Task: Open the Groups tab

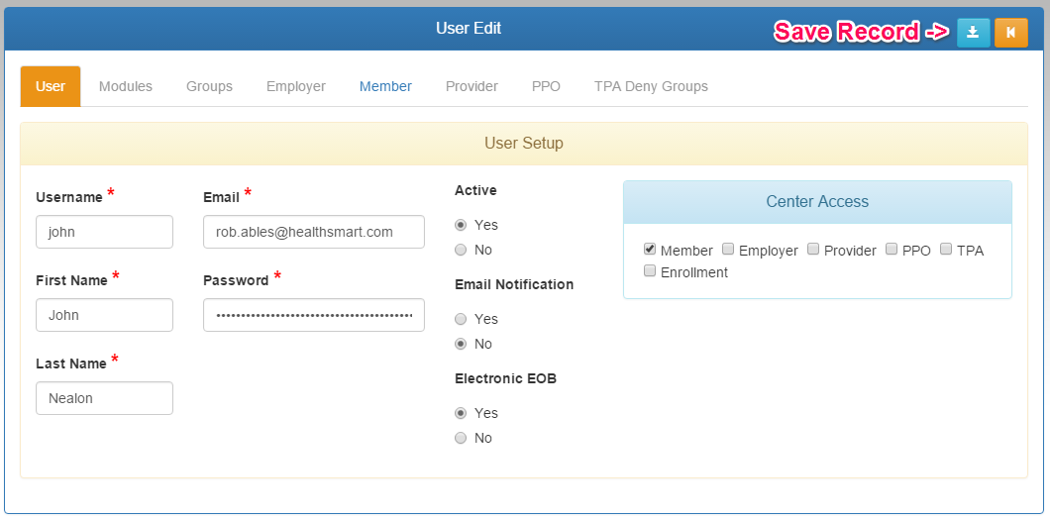Action: click(209, 86)
